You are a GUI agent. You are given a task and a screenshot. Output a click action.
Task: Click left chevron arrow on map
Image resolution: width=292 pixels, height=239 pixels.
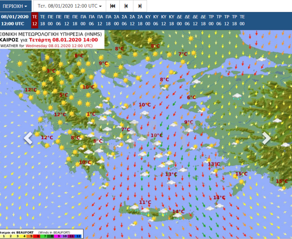pyautogui.click(x=28, y=138)
